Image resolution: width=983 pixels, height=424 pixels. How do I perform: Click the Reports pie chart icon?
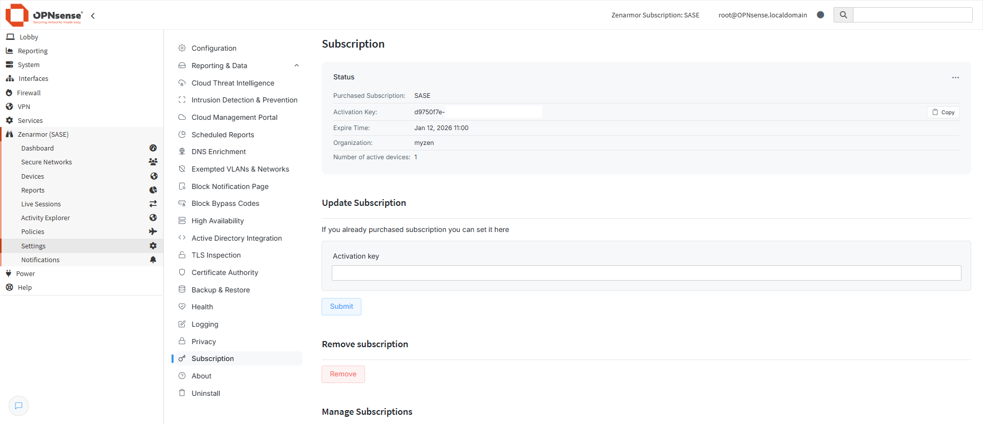click(x=153, y=190)
